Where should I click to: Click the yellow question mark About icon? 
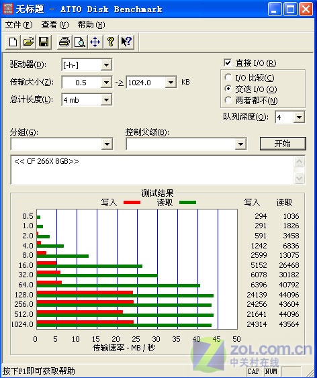pyautogui.click(x=111, y=42)
